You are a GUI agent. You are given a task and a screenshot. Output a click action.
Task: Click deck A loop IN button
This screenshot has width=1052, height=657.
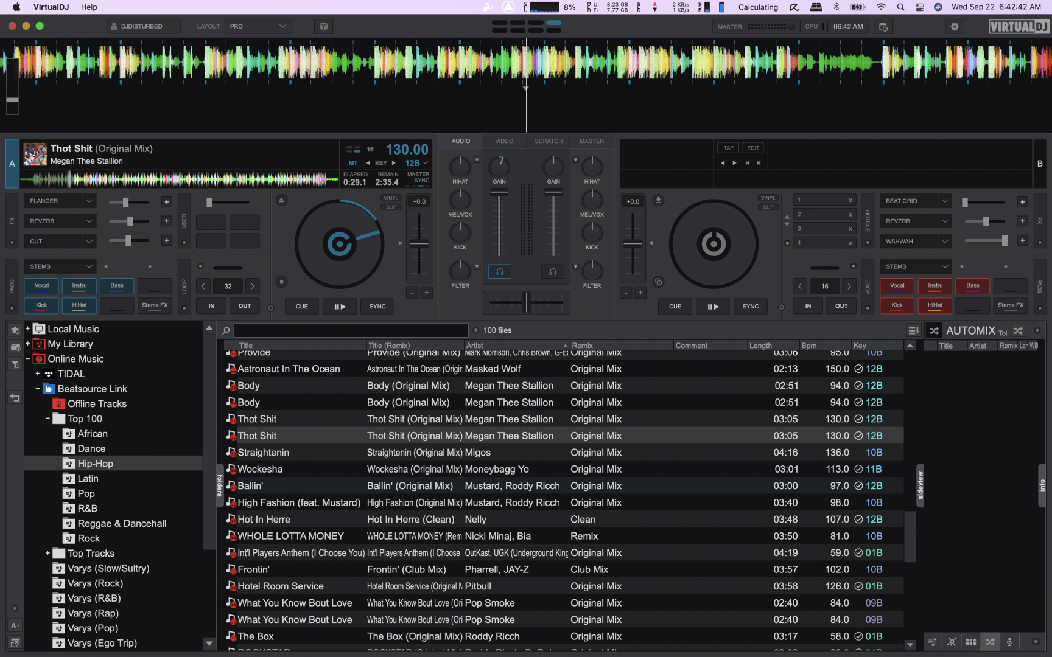pos(211,306)
